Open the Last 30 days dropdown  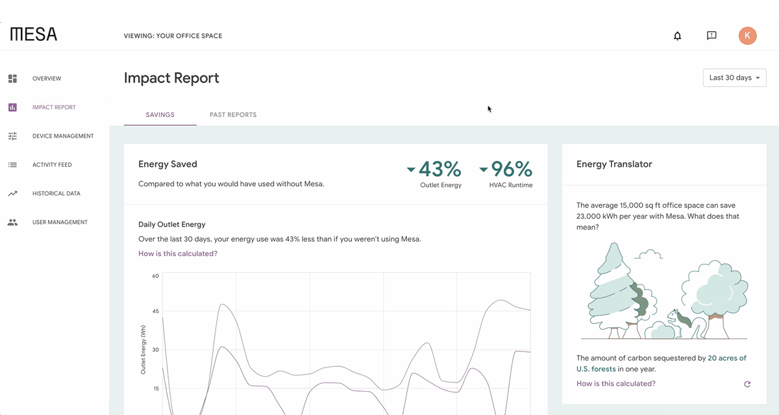click(x=735, y=77)
